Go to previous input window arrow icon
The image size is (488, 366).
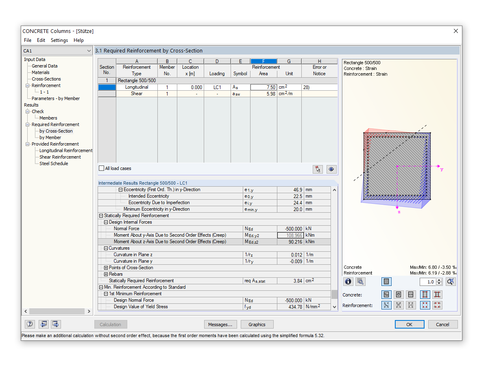point(44,324)
